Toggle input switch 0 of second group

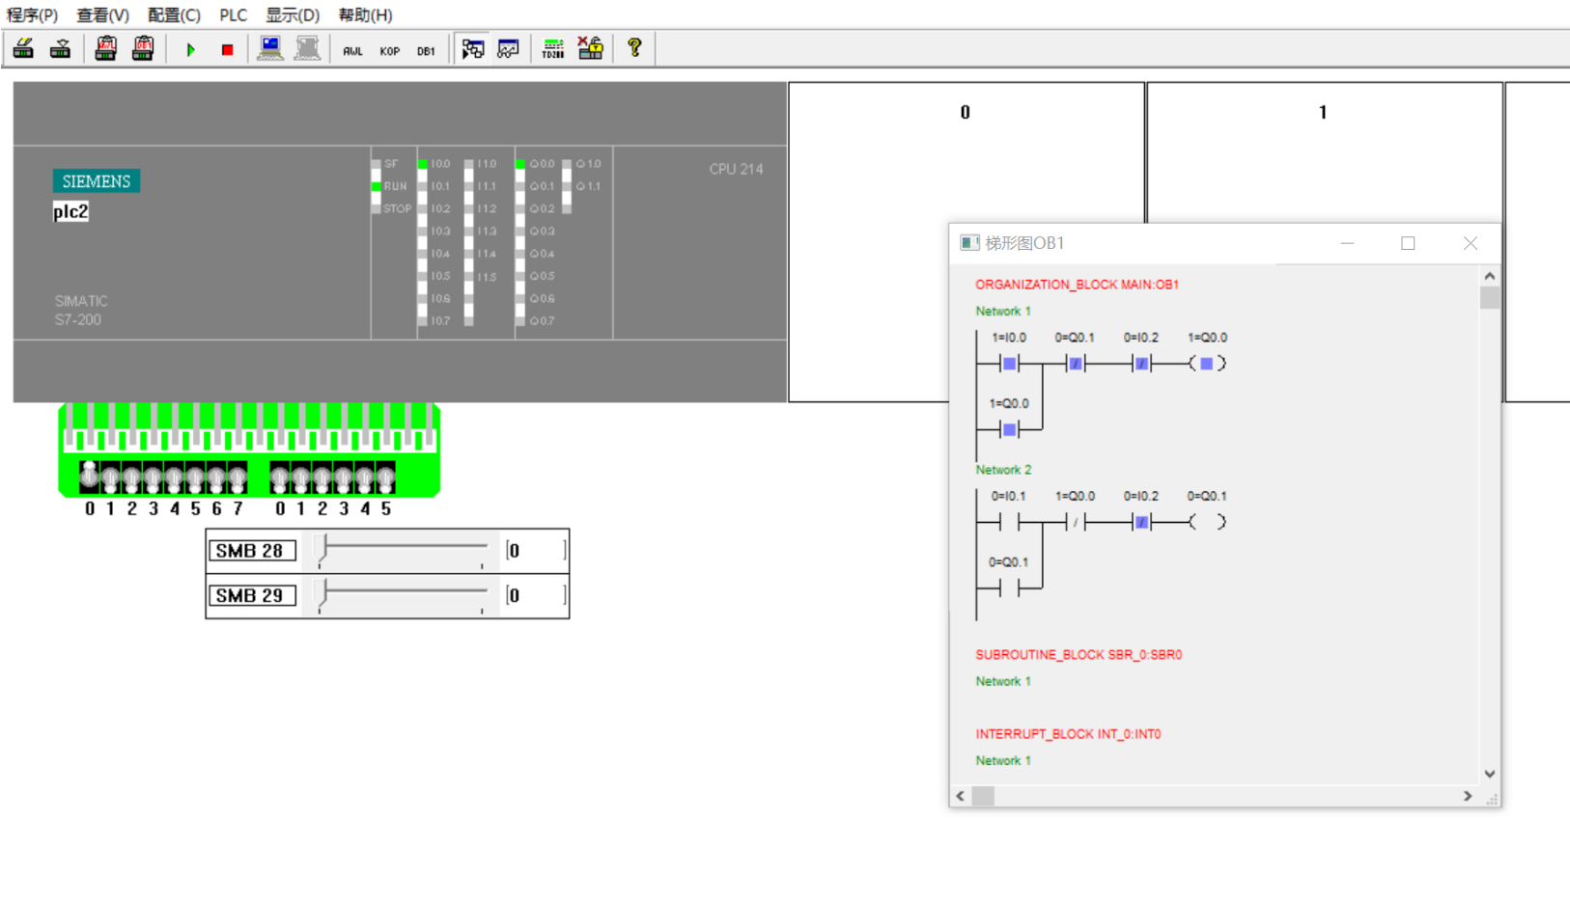(280, 477)
